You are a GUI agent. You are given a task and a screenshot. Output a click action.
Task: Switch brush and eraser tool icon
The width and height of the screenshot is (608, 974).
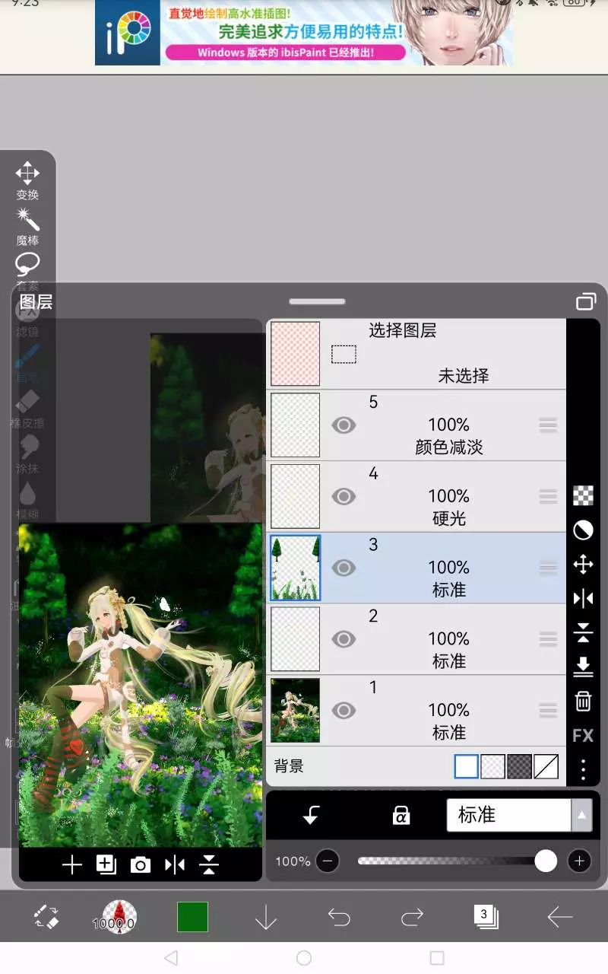tap(47, 917)
